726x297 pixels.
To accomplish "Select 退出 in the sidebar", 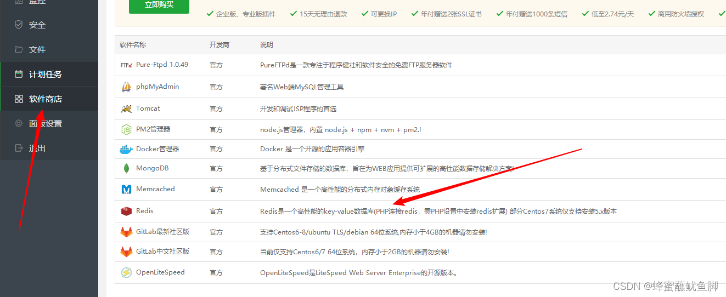I will click(x=37, y=148).
